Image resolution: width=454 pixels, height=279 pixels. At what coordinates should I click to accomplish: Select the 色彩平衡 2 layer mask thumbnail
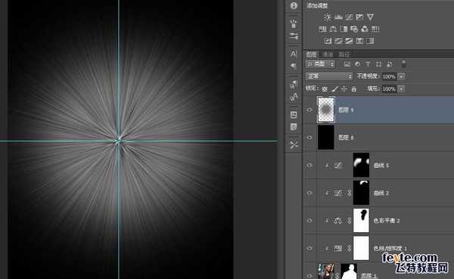pyautogui.click(x=361, y=220)
